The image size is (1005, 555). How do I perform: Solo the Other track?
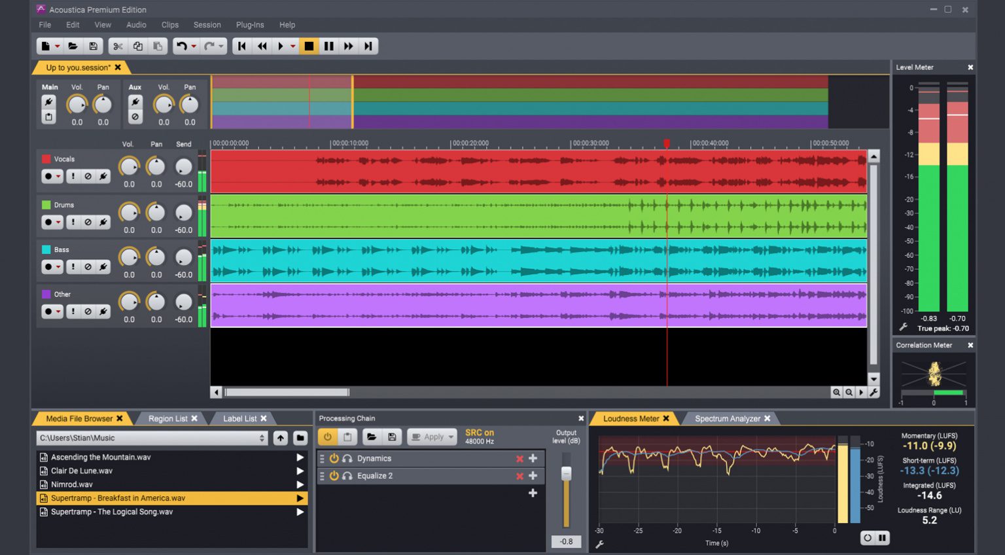click(x=73, y=312)
